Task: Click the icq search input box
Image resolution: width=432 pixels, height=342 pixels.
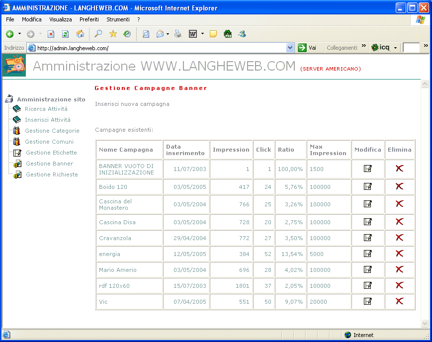Action: tap(411, 48)
